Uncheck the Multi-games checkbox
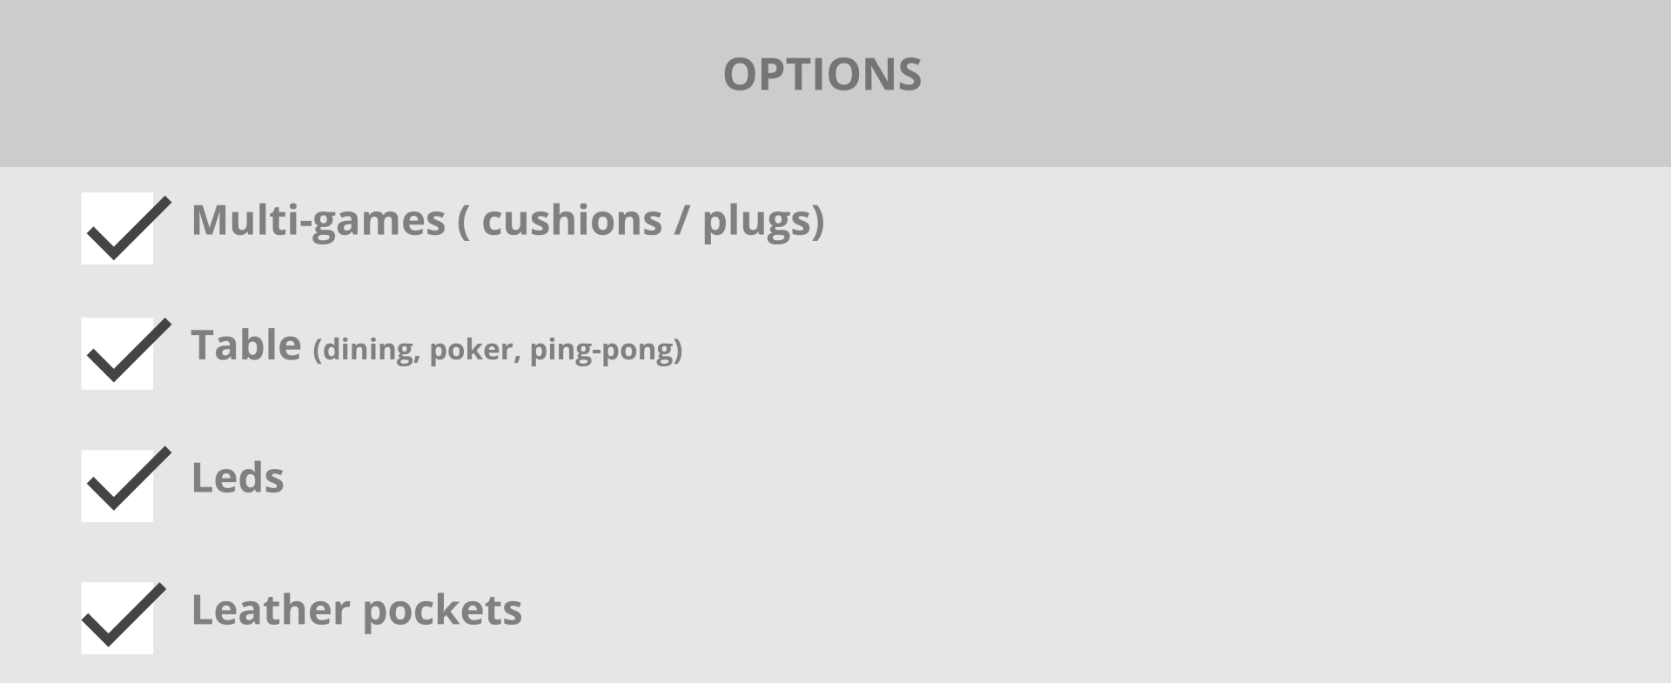This screenshot has width=1671, height=683. 117,229
